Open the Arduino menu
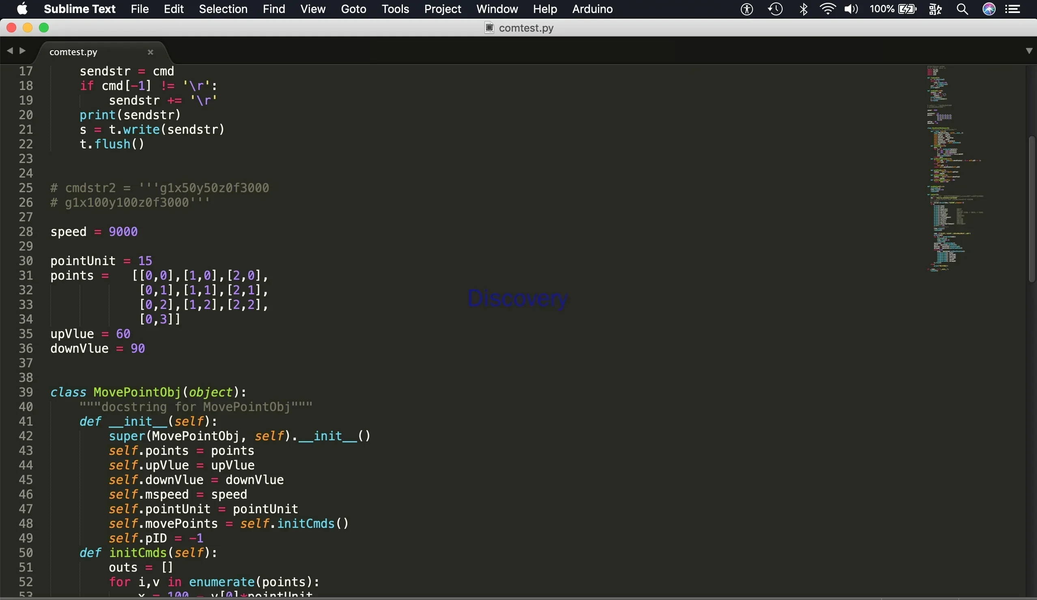 pos(592,9)
